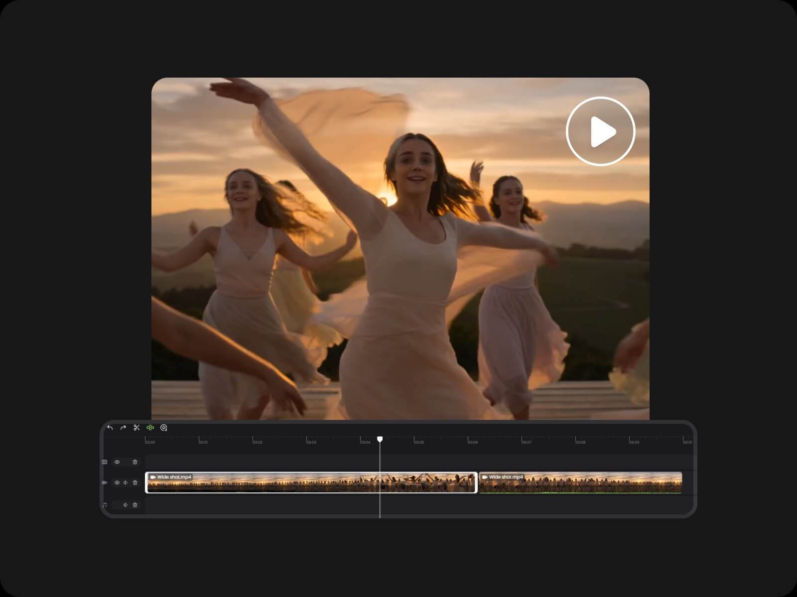Viewport: 797px width, 597px height.
Task: Click the audio track music note icon
Action: [x=105, y=505]
